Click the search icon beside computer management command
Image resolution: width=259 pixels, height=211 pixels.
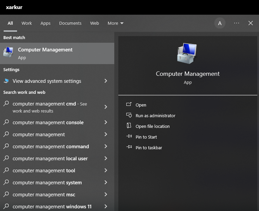(6, 146)
